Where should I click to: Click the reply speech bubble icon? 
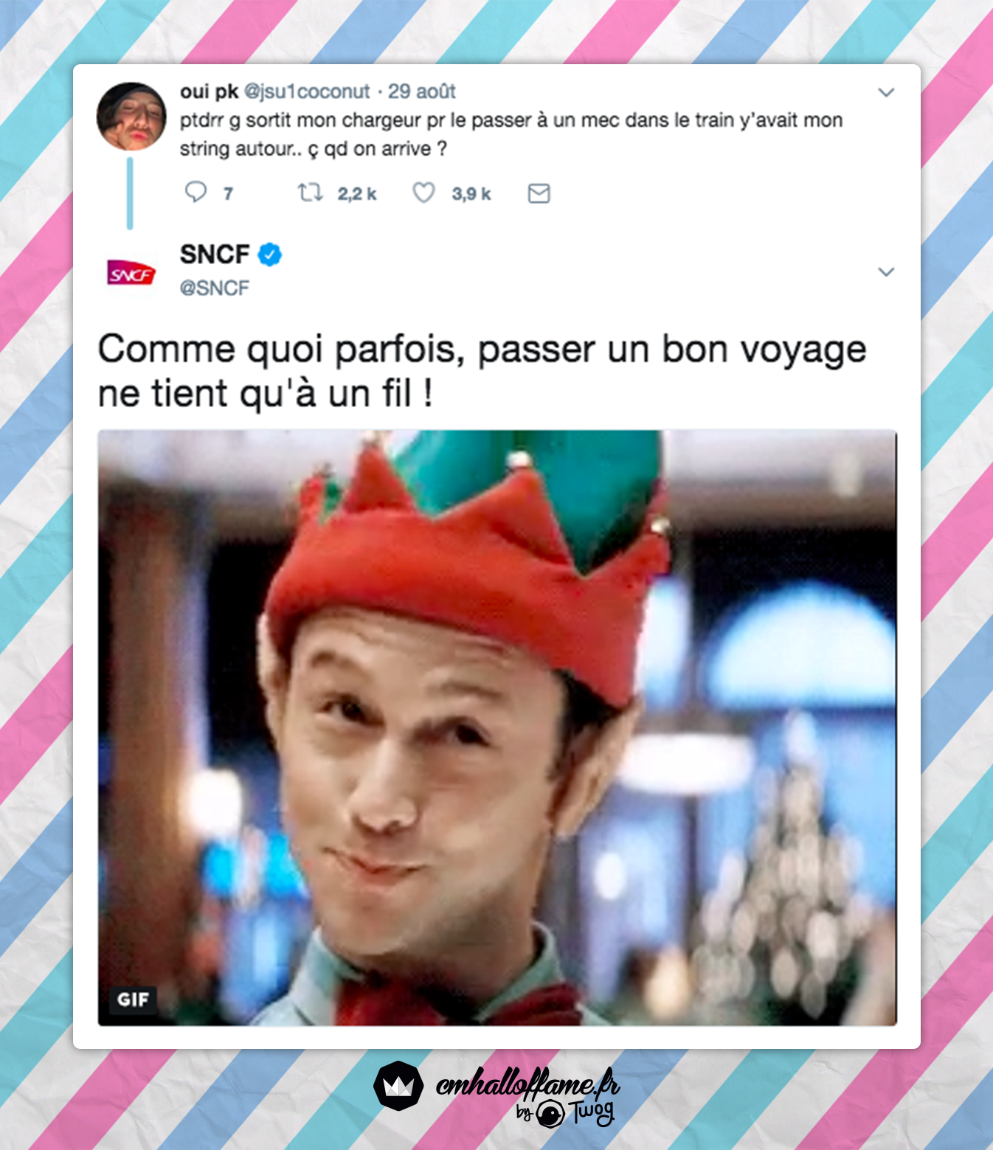coord(196,193)
